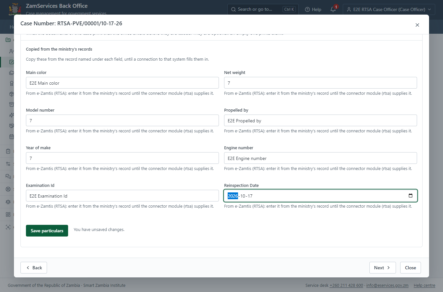
Task: Click the 'You have unsaved changes.' notice
Action: [99, 229]
